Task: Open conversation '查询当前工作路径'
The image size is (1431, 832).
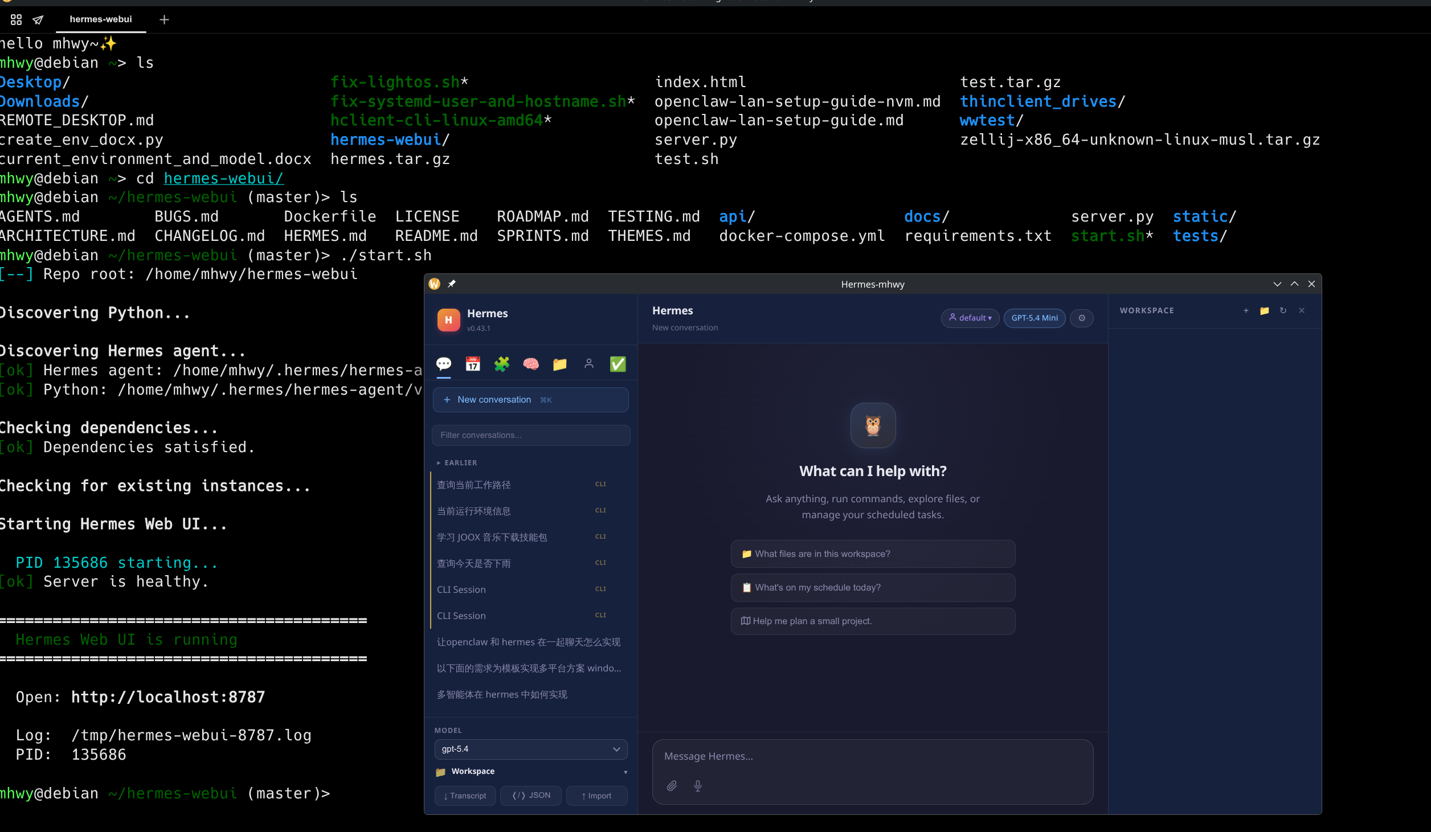Action: coord(530,485)
